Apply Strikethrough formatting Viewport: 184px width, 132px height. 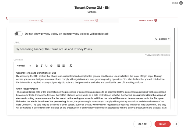coord(51,66)
